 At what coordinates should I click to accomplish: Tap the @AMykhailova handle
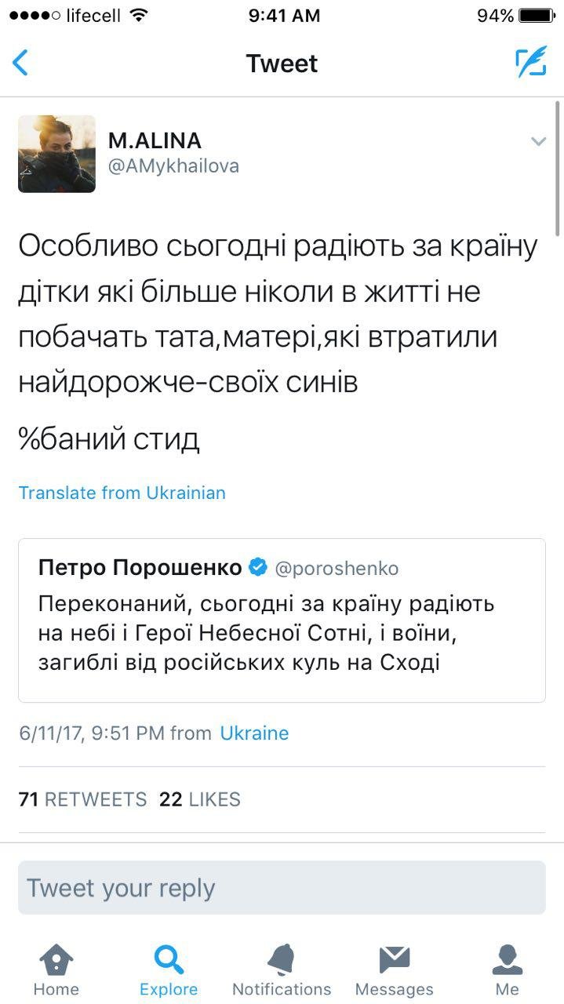click(173, 166)
